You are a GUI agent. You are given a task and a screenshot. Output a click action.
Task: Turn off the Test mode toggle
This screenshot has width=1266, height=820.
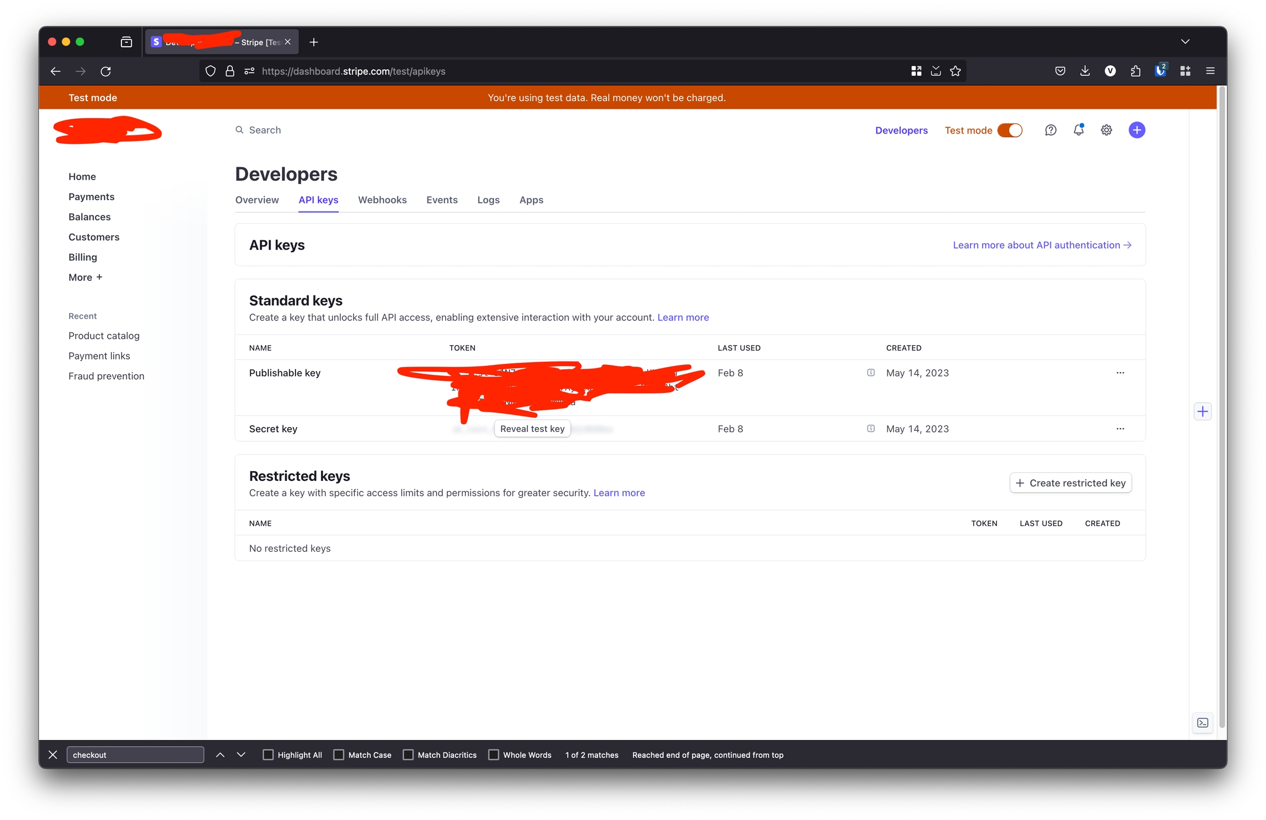point(1009,130)
